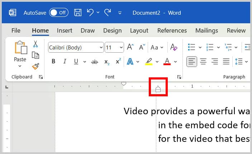Viewport: 252px width, 154px height.
Task: Open the bullet library dropdown arrow
Action: point(200,47)
